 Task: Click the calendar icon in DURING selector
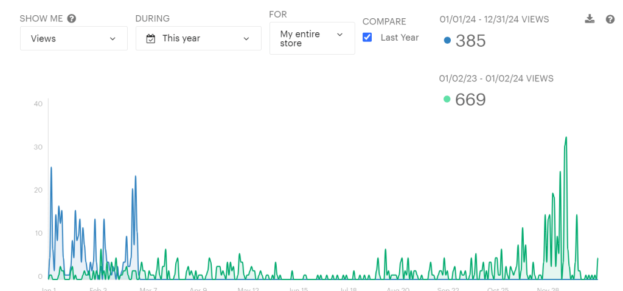pyautogui.click(x=151, y=39)
